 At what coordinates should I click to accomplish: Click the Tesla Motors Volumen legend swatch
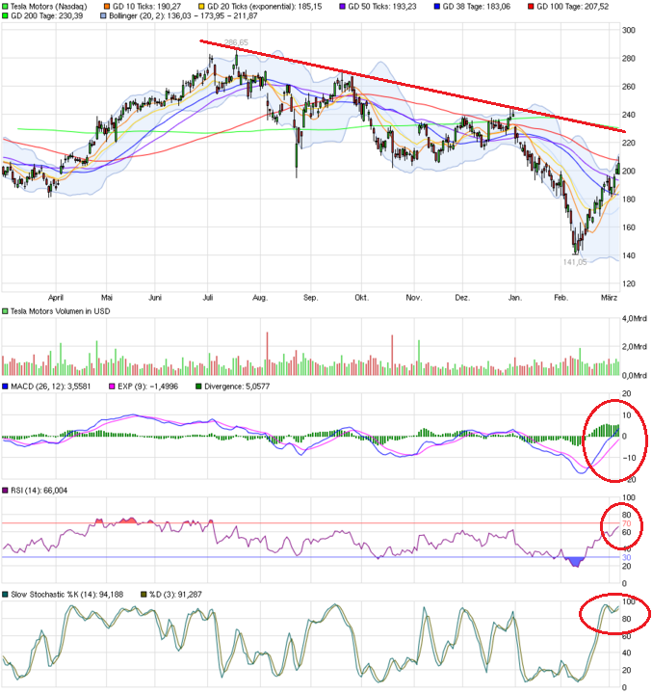coord(6,311)
